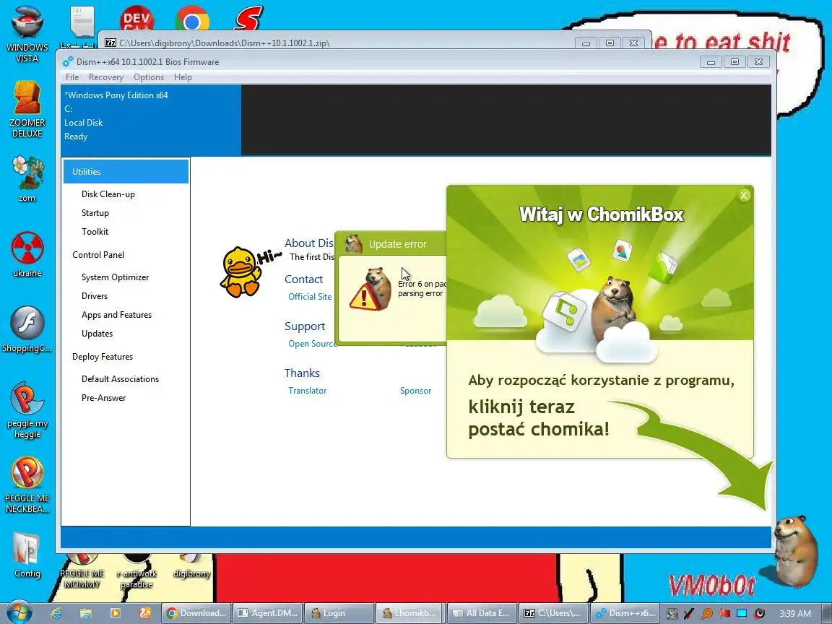832x624 pixels.
Task: Follow the Sponsor link
Action: coord(415,391)
